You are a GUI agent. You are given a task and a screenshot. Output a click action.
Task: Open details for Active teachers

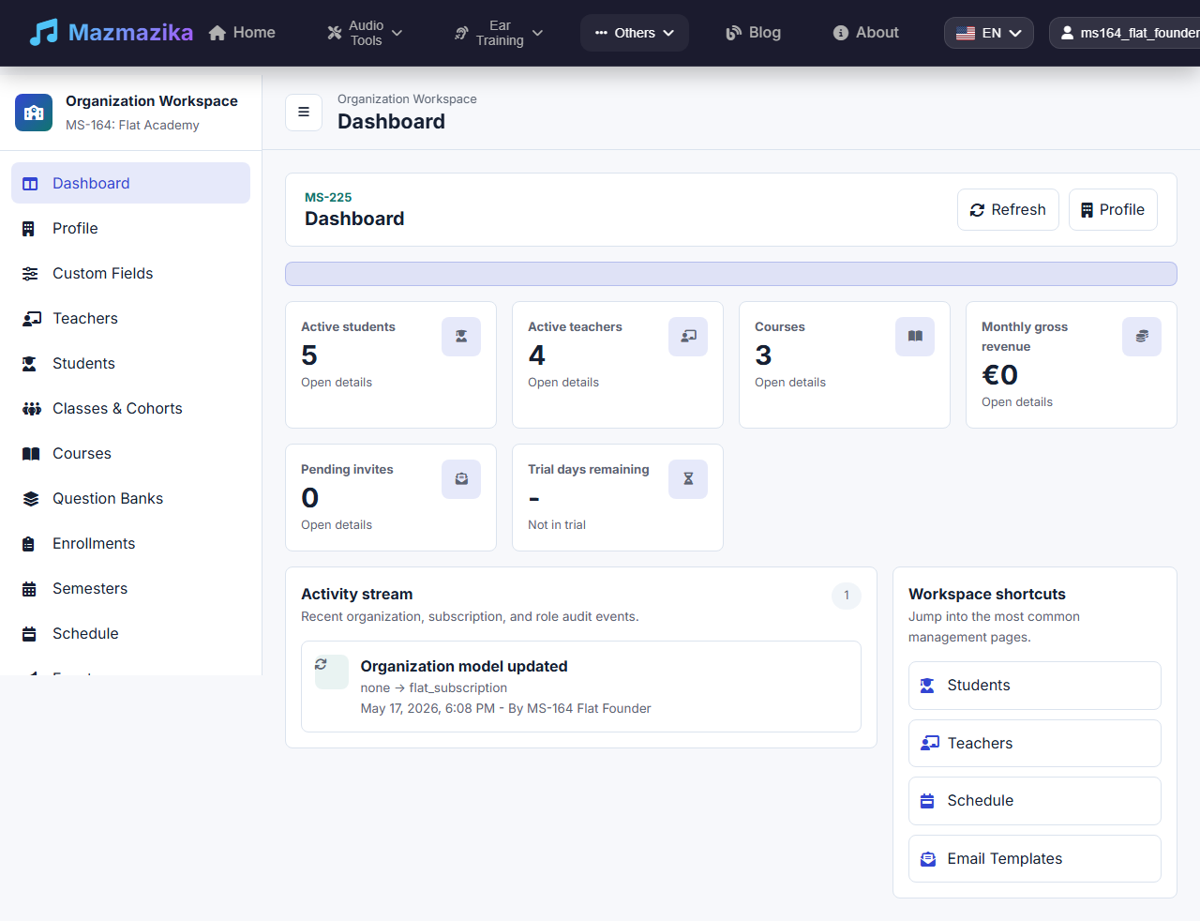(563, 383)
